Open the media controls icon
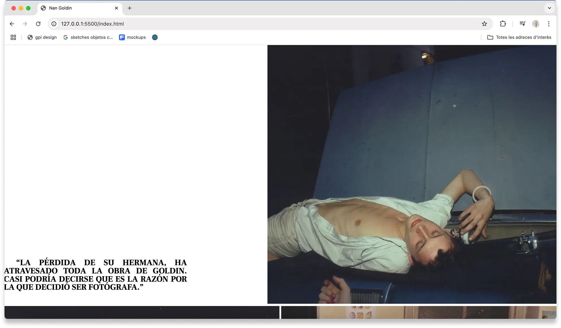 [x=522, y=24]
